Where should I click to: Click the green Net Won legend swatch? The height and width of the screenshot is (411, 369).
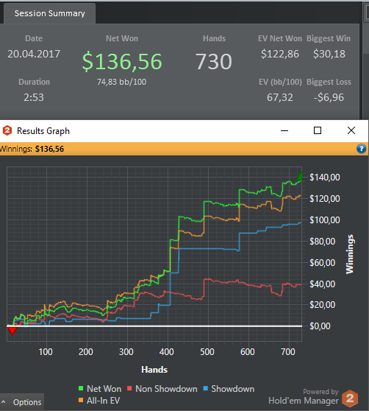click(x=81, y=388)
